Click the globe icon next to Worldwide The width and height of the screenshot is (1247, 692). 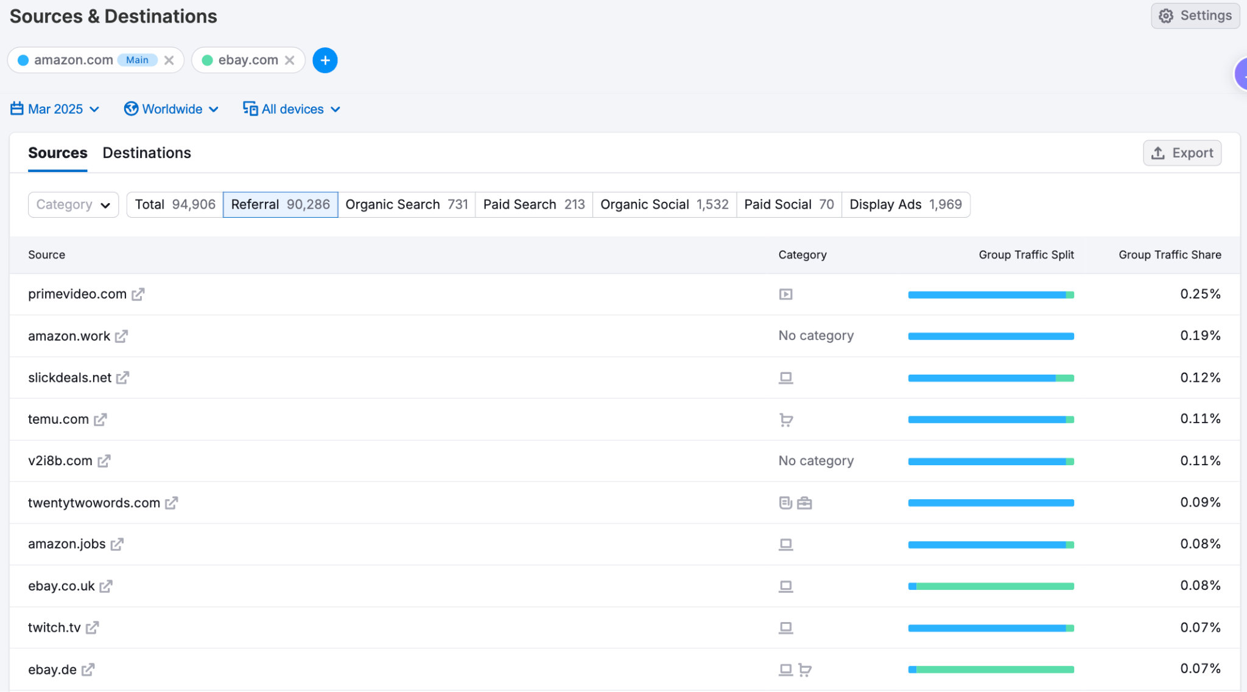[x=132, y=109]
